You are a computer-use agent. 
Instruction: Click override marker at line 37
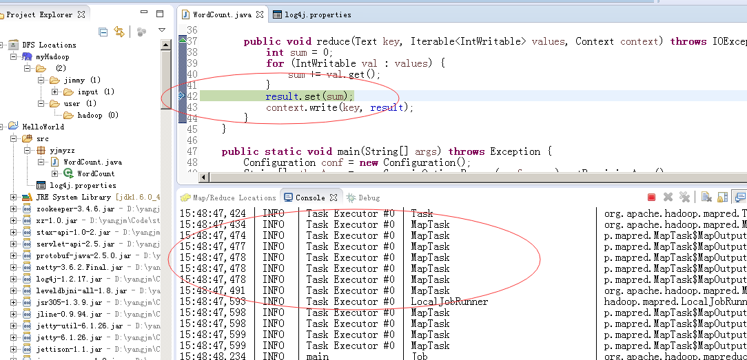(183, 41)
